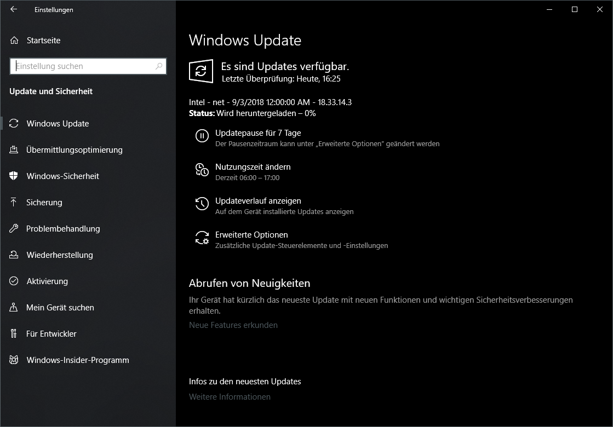Open Aktivierung section

click(47, 281)
